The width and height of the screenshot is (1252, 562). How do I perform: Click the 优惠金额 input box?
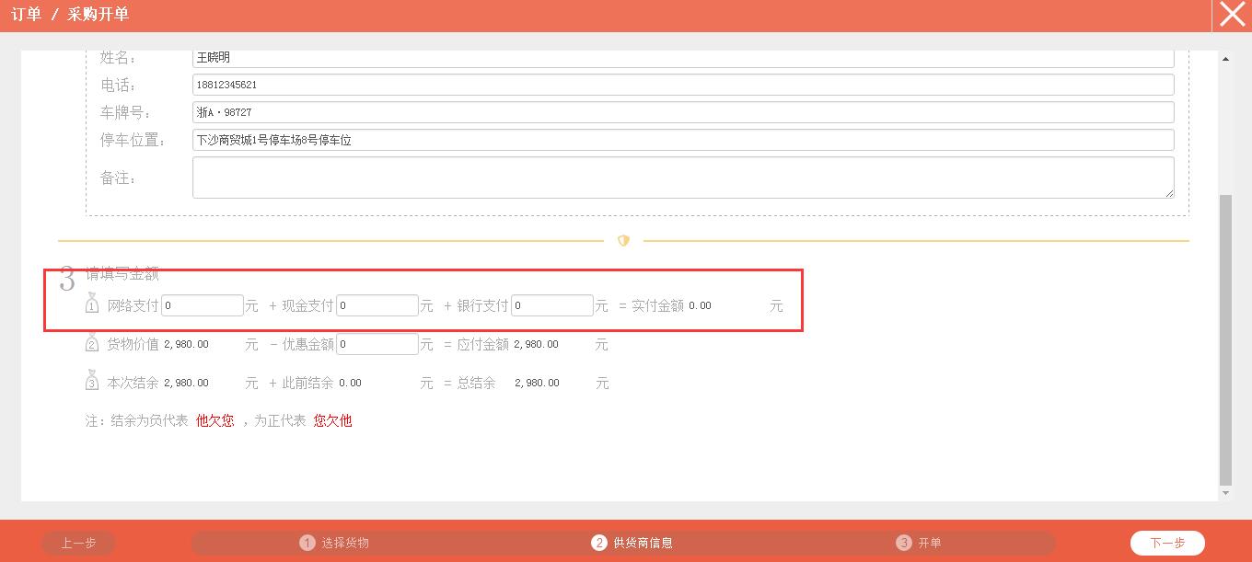click(x=377, y=344)
